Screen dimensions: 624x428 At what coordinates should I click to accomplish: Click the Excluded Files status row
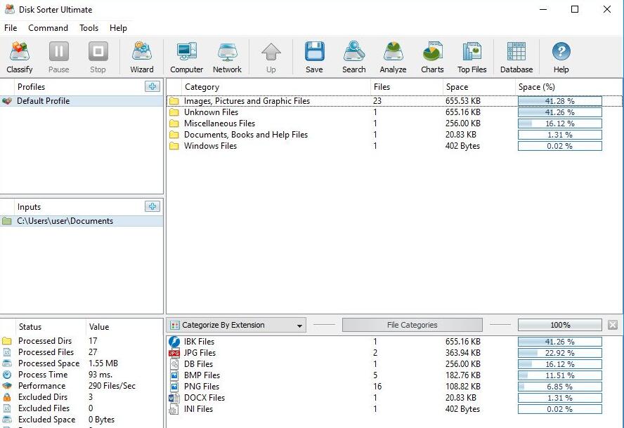[x=82, y=408]
